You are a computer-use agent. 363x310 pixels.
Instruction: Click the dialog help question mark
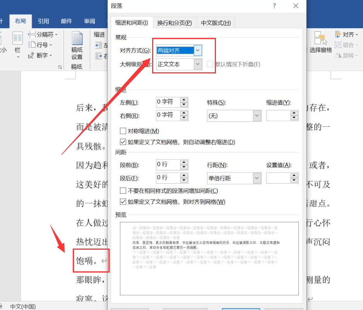click(x=274, y=6)
